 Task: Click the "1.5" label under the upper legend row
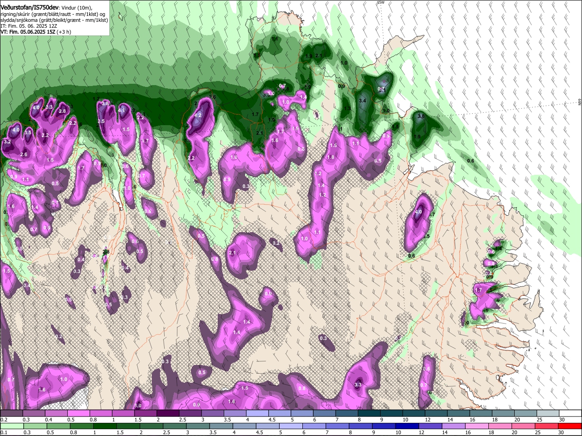(x=138, y=420)
